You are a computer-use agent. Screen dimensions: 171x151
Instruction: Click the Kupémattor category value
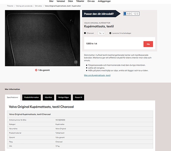point(60,124)
